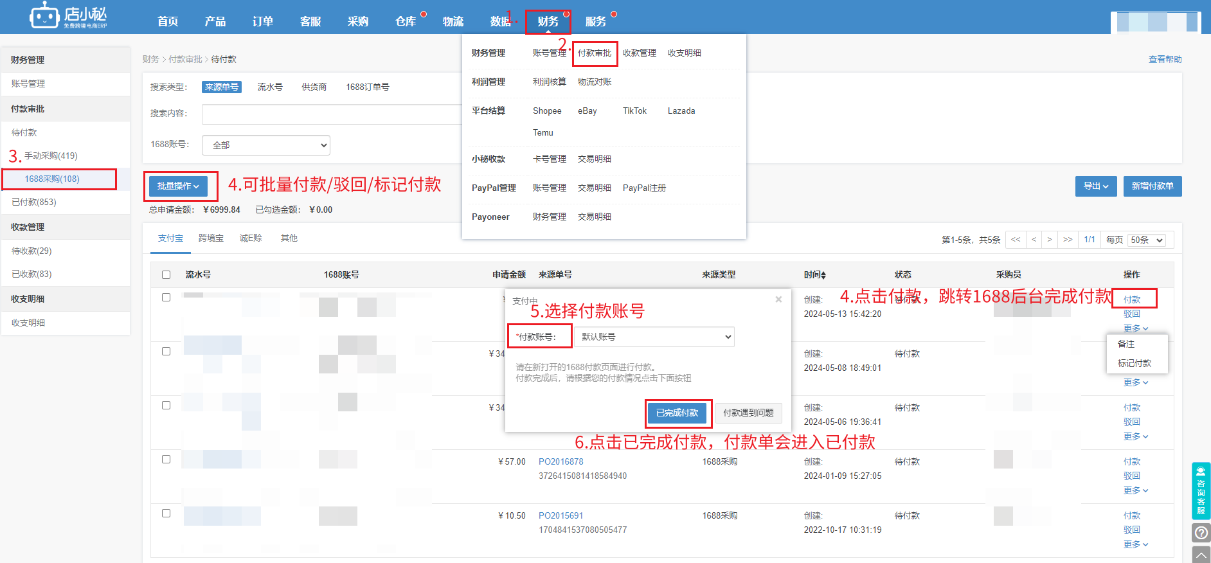
Task: Click 付款 in the 2024-05-13 row
Action: (x=1132, y=299)
